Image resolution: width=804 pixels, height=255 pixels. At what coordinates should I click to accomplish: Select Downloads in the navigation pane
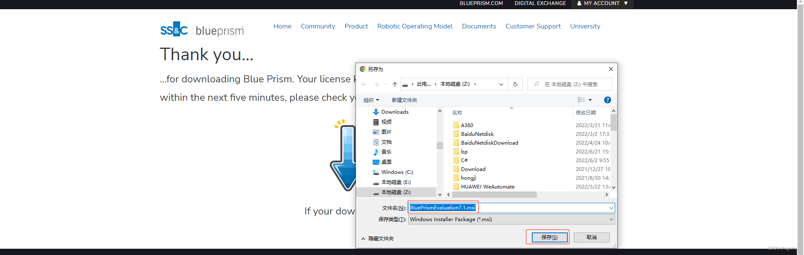(x=395, y=112)
